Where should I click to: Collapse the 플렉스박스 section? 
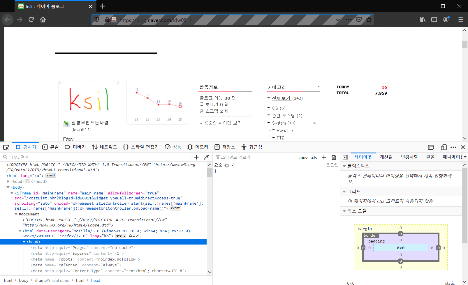[x=344, y=166]
